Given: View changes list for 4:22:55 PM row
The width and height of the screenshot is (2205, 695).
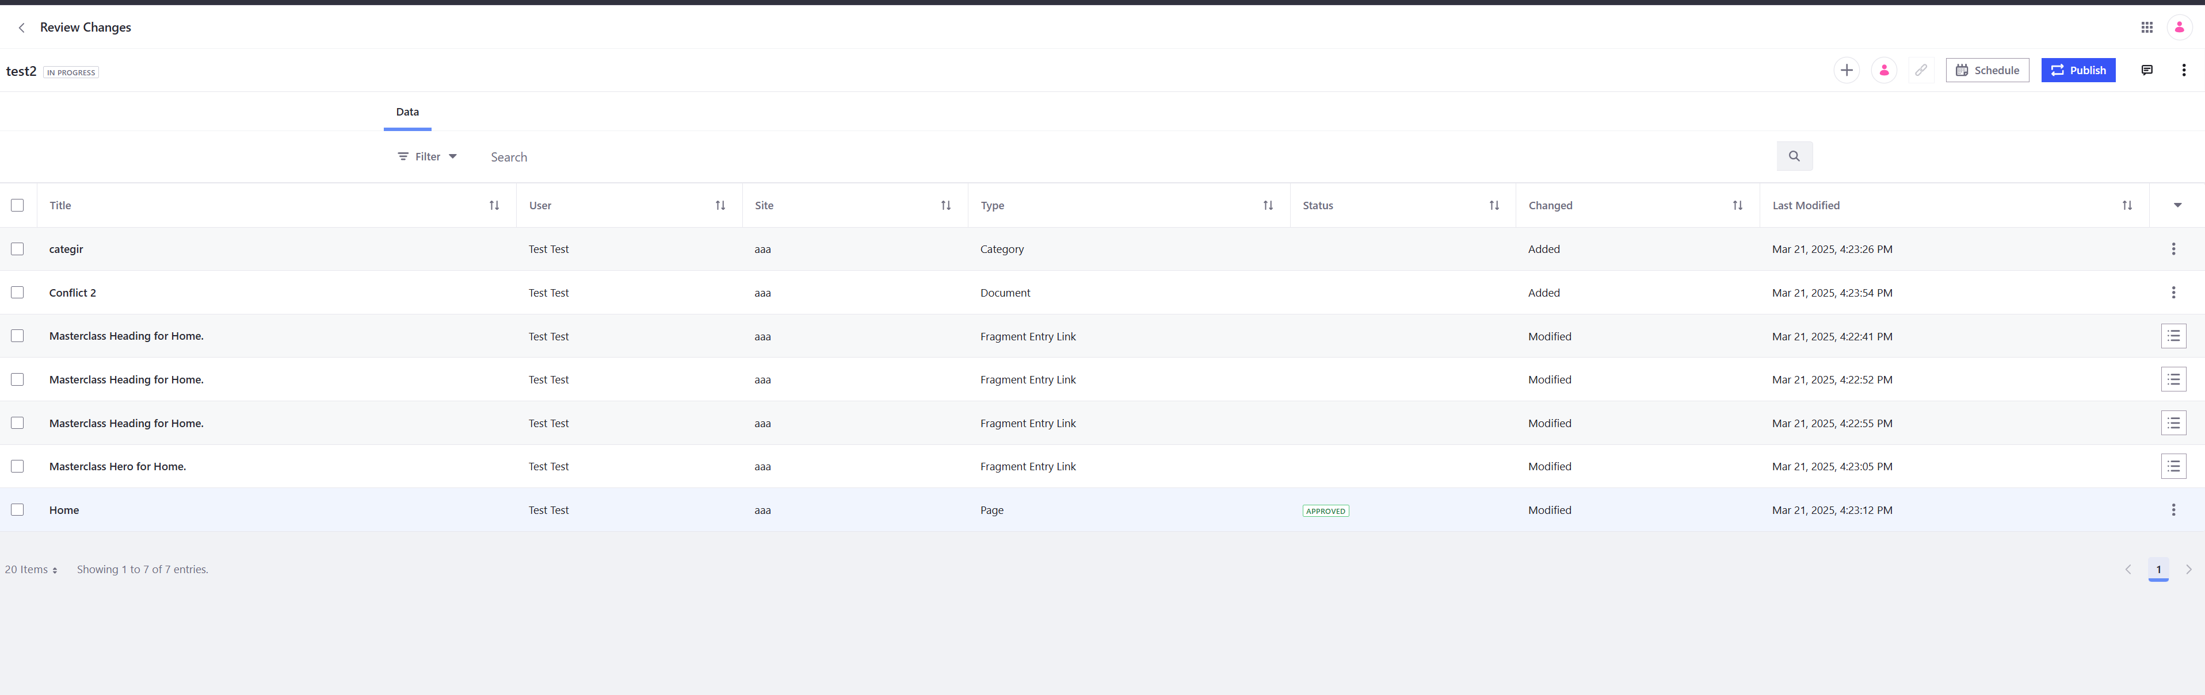Looking at the screenshot, I should click(2173, 423).
